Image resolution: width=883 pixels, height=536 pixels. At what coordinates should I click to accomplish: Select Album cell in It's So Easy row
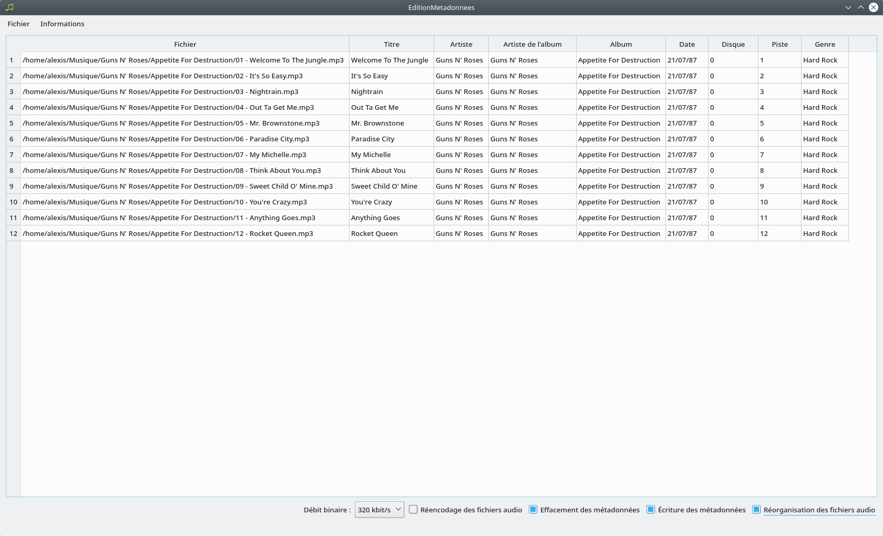pyautogui.click(x=621, y=76)
